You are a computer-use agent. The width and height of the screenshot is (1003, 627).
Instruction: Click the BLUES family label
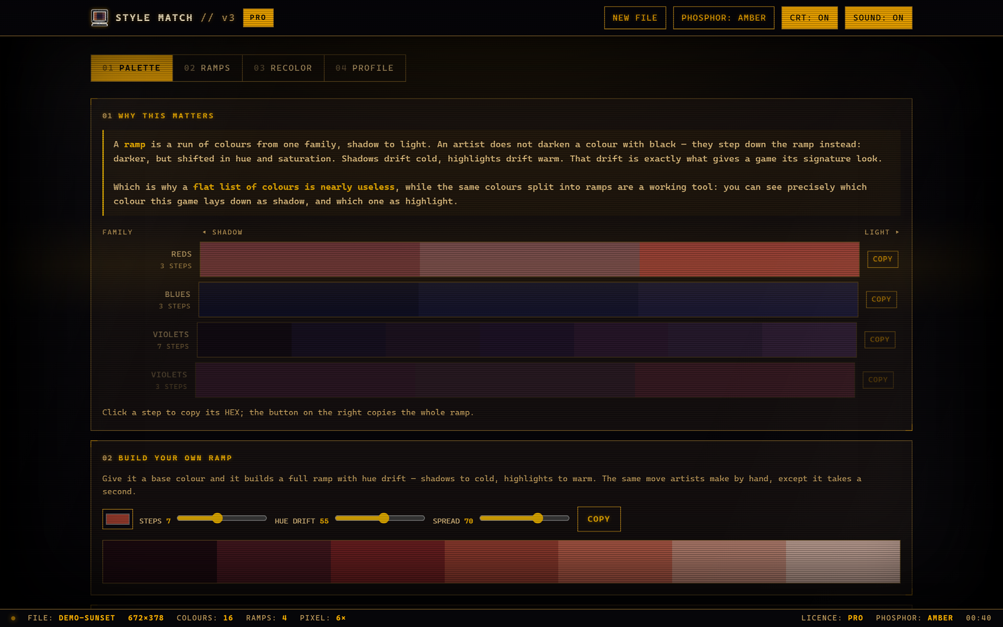tap(178, 294)
